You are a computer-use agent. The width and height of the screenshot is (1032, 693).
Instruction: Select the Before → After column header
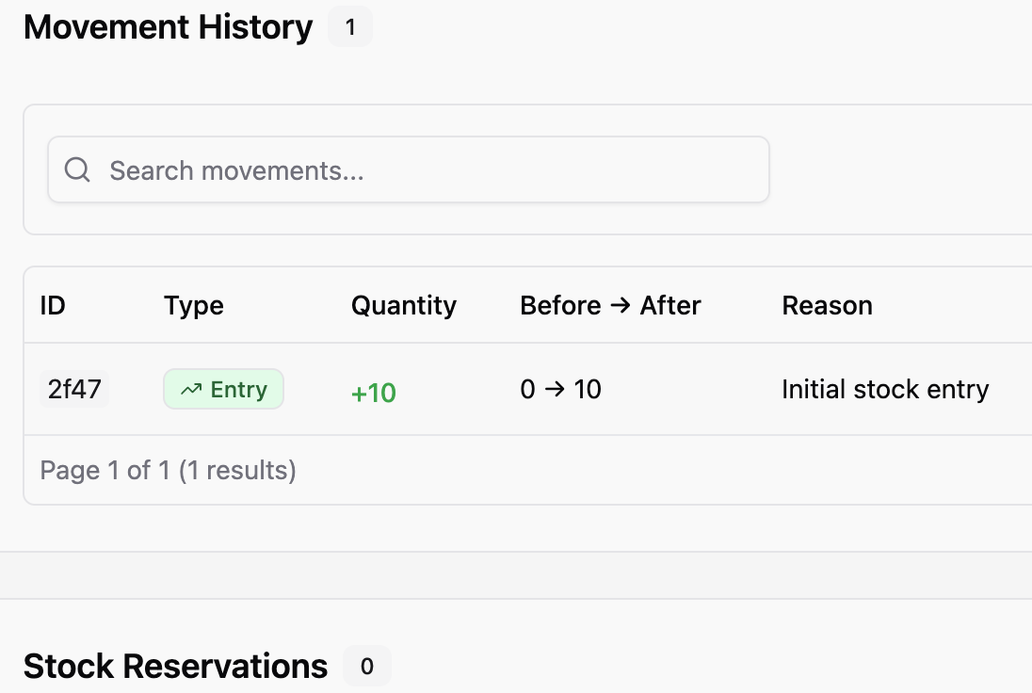click(x=610, y=305)
